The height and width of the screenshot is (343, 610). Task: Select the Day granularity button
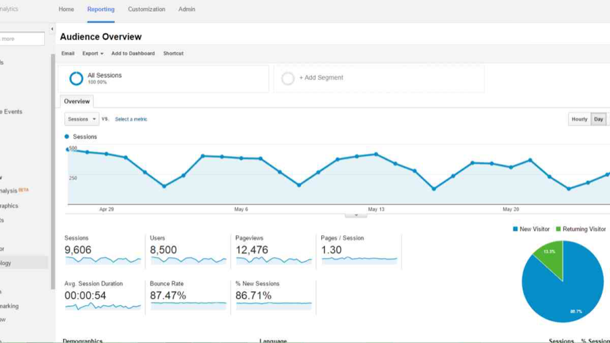tap(598, 119)
